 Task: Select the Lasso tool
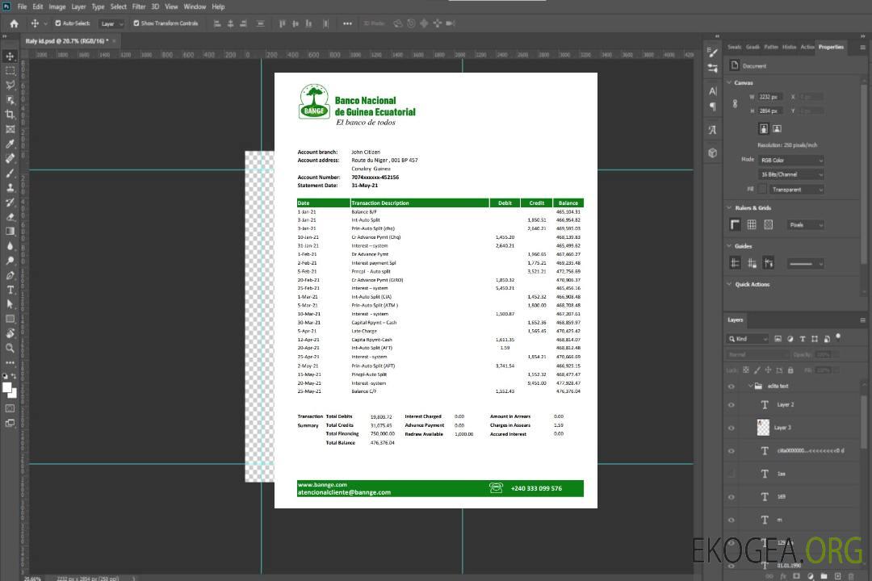coord(10,85)
